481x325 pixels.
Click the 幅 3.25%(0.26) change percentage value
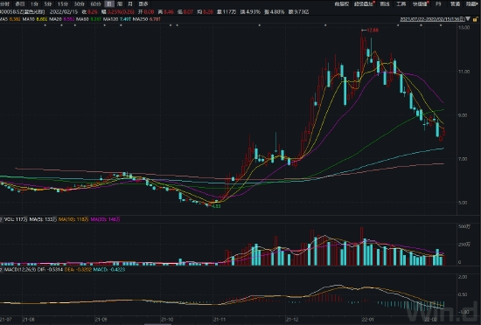click(118, 12)
